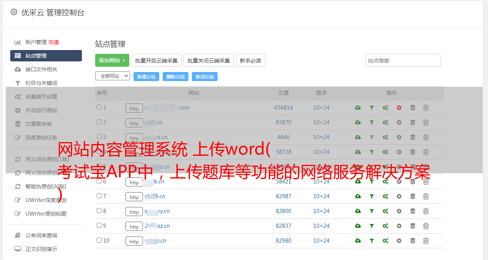Viewport: 488px width, 260px height.
Task: Toggle checkbox for row 7
Action: point(99,196)
